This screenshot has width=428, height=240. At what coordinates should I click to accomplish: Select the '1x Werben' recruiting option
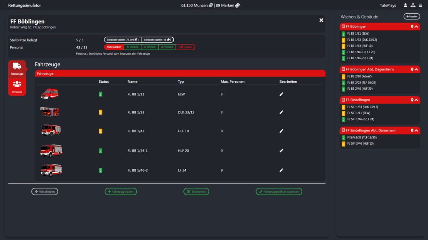tap(132, 47)
